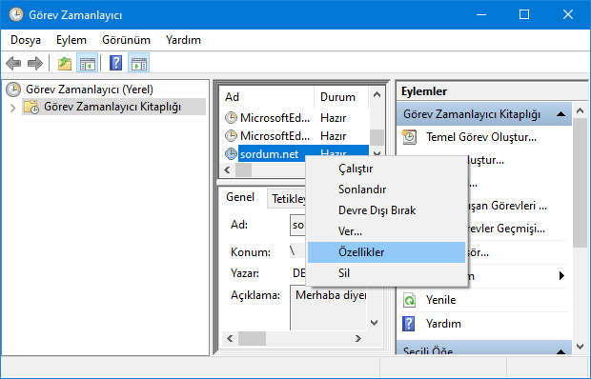
Task: Click the Eylemler pane scroll up arrow
Action: 580,110
